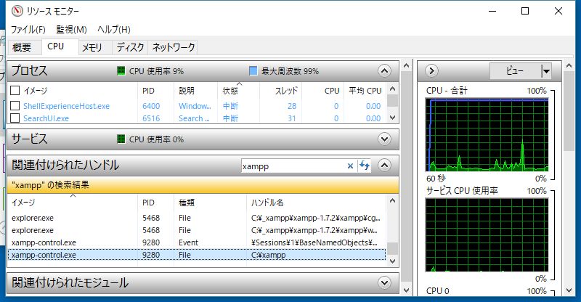The height and width of the screenshot is (302, 581).
Task: Toggle the イメージ select-all checkbox
Action: point(15,91)
